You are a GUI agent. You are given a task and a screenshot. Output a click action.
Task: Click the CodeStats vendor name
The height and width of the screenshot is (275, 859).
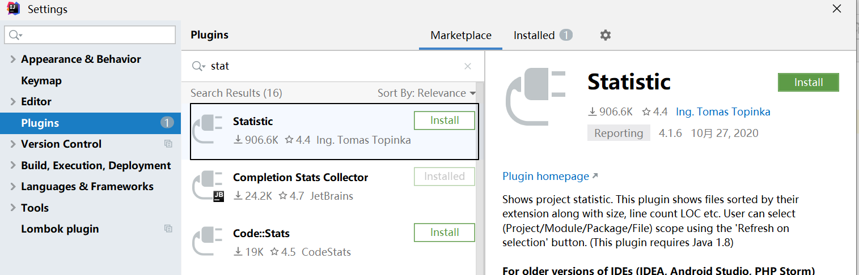click(x=326, y=252)
